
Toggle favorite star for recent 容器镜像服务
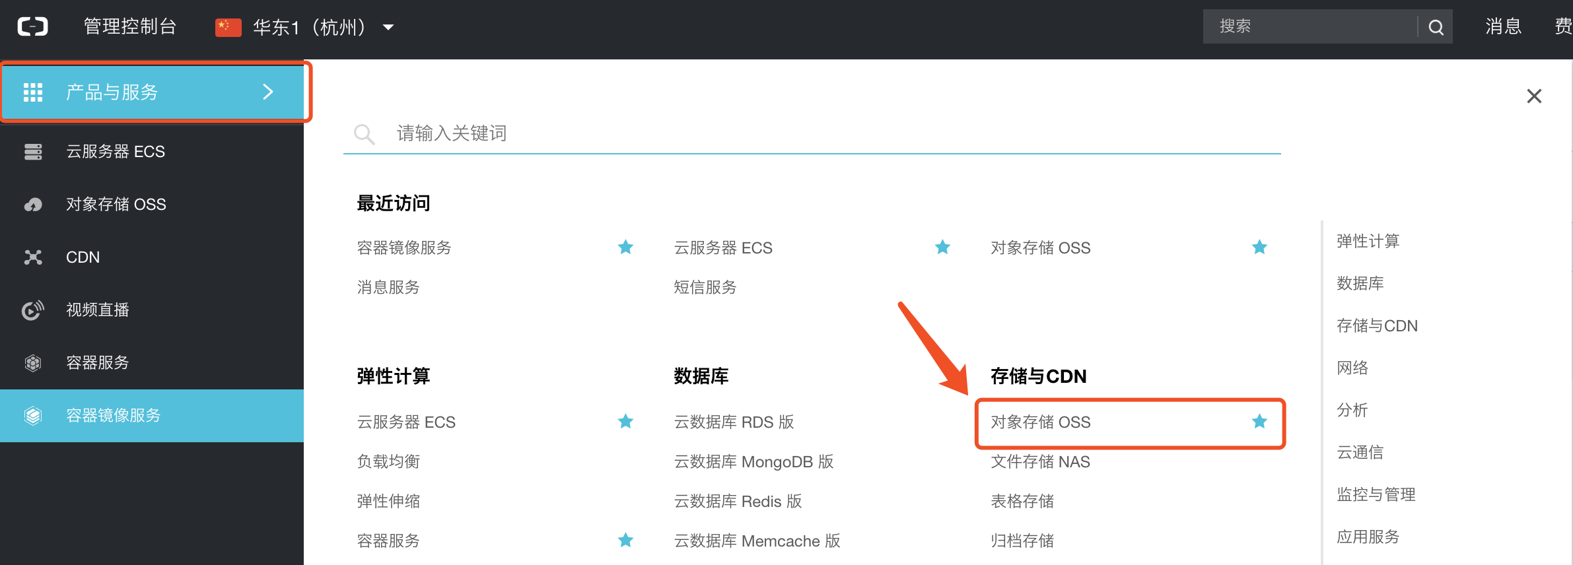coord(625,248)
